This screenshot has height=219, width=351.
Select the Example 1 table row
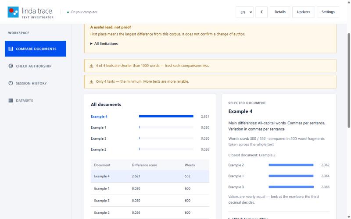[x=150, y=188]
